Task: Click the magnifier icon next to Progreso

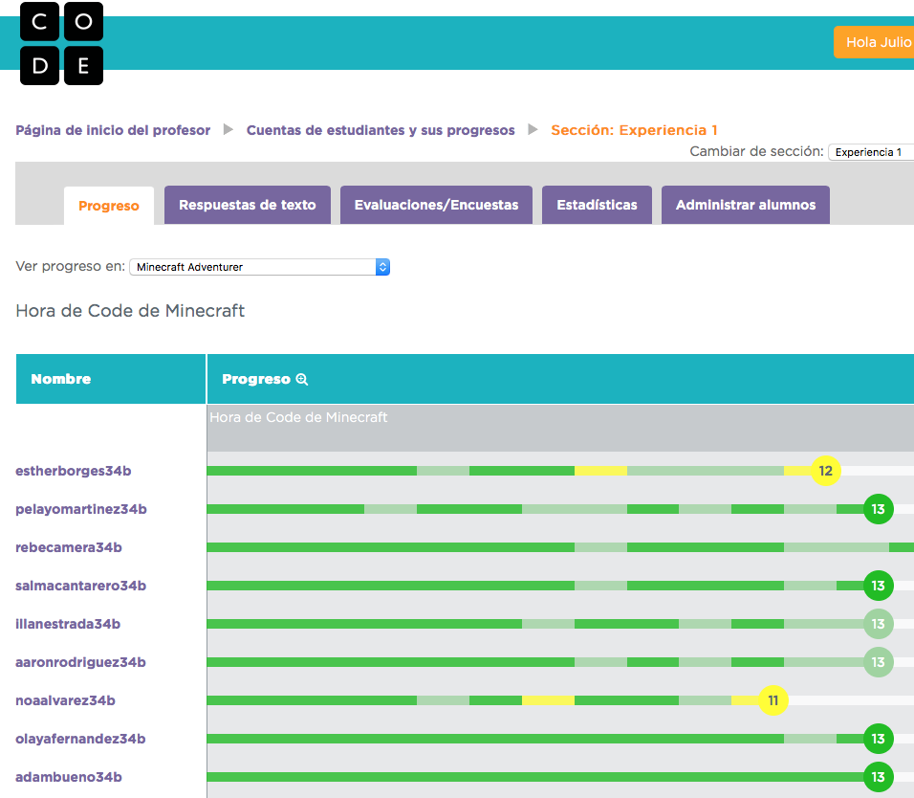Action: 302,379
